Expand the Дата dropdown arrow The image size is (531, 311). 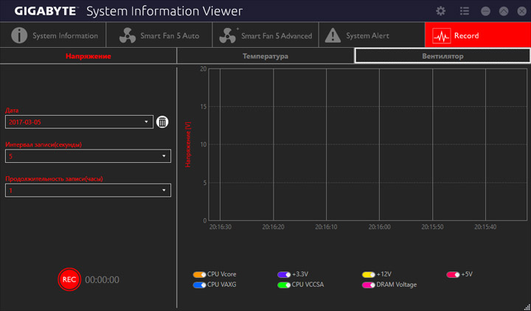point(146,122)
